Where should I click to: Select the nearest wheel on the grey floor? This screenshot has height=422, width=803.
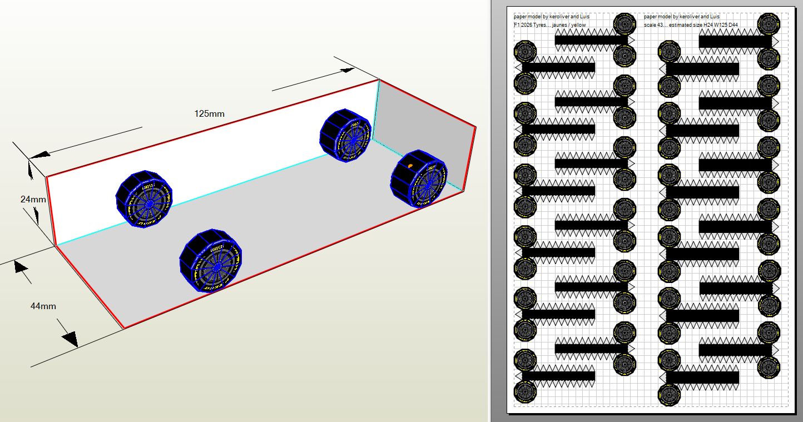(210, 261)
